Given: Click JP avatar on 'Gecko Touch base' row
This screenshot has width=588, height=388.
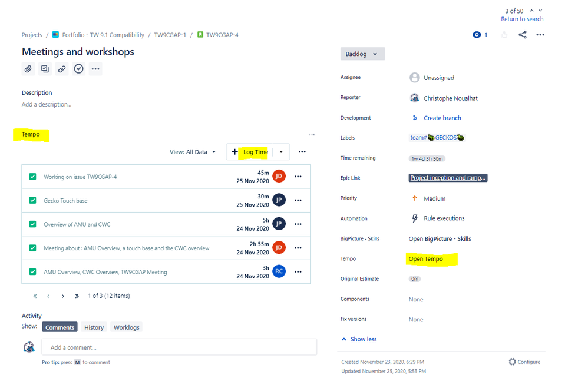Looking at the screenshot, I should click(279, 200).
